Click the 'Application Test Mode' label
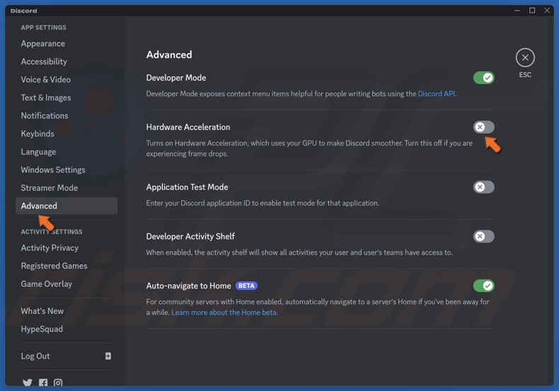 188,187
